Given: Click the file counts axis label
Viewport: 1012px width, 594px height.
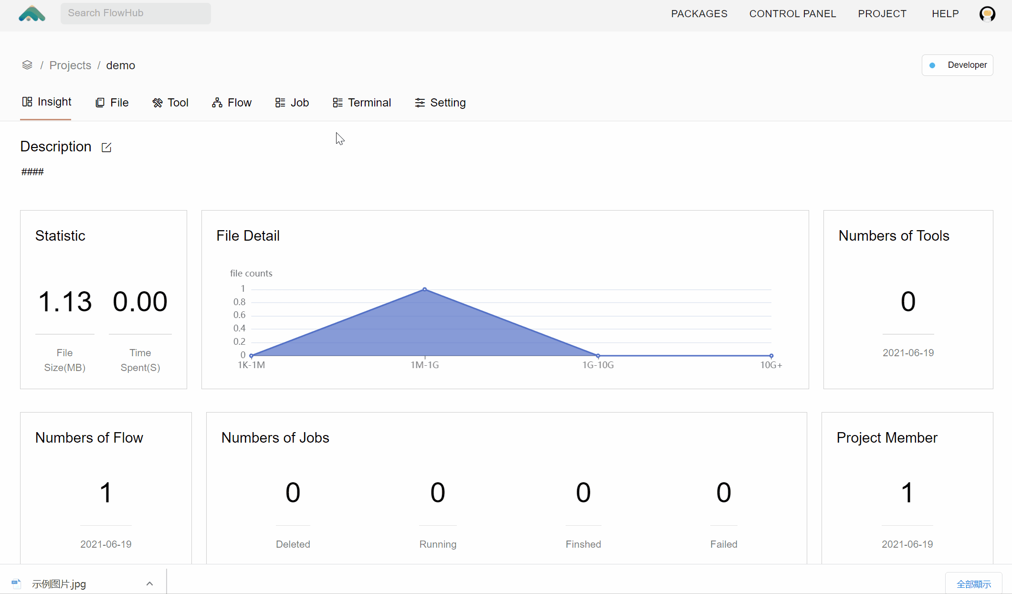Looking at the screenshot, I should coord(251,274).
